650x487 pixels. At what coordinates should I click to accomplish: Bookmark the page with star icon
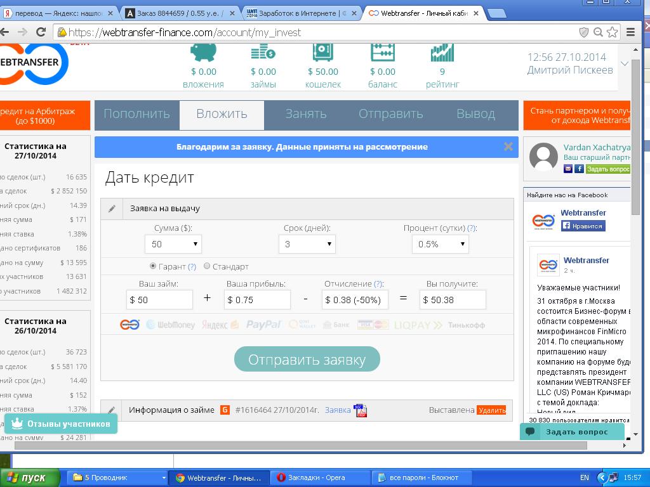(612, 32)
